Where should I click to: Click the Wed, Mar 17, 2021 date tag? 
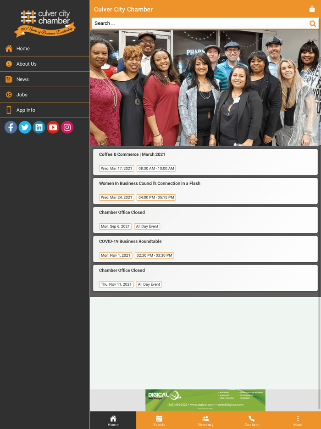click(x=116, y=169)
